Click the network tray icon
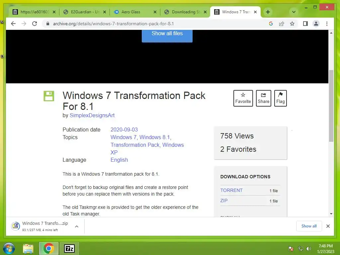 click(300, 249)
